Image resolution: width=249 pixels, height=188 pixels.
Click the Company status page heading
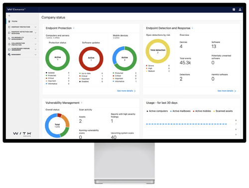click(53, 17)
